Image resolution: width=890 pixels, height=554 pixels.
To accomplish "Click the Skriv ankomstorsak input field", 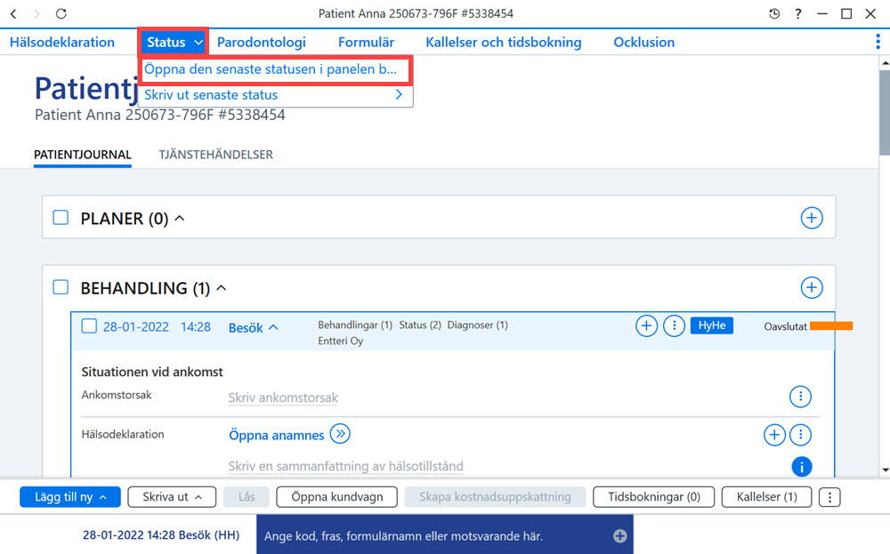I will [283, 397].
